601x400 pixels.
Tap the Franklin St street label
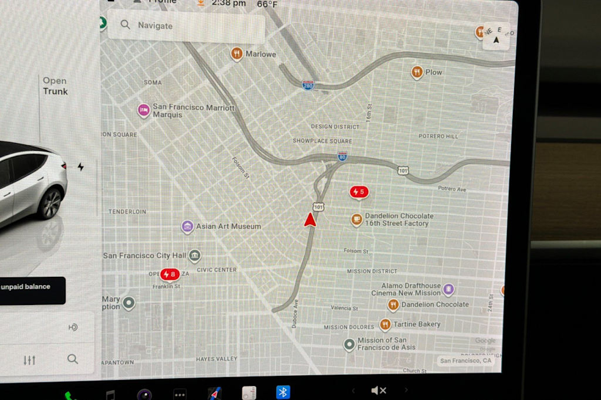(166, 287)
